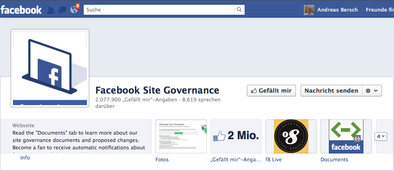Click Nachricht senden button
Viewport: 394px width, 171px height.
[x=332, y=91]
